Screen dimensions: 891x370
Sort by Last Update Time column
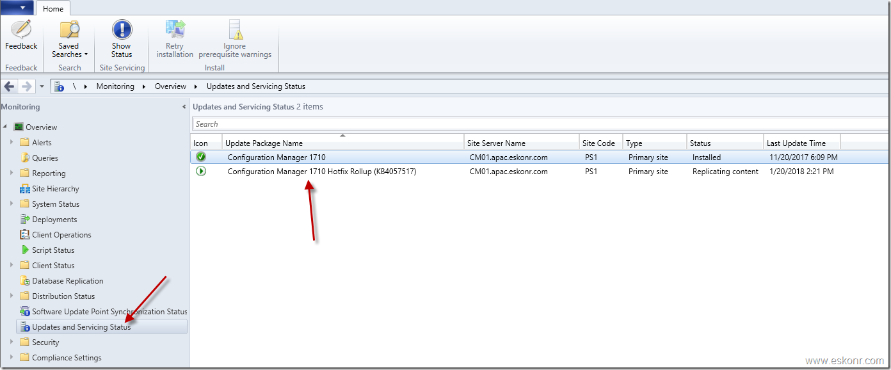(802, 143)
